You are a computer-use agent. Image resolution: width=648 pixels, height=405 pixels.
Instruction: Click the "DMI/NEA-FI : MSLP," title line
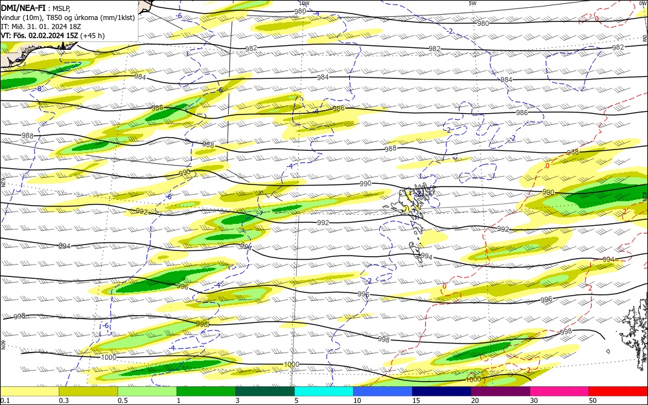(x=36, y=8)
